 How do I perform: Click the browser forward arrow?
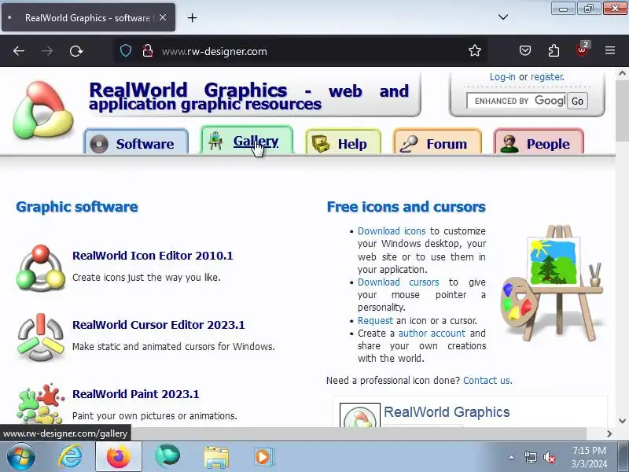[x=47, y=51]
